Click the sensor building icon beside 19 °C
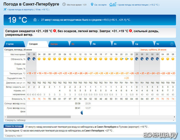 click(35, 19)
